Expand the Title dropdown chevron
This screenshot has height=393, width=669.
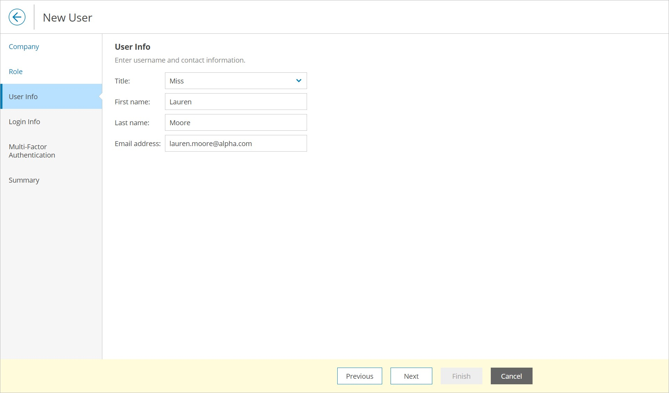tap(299, 81)
